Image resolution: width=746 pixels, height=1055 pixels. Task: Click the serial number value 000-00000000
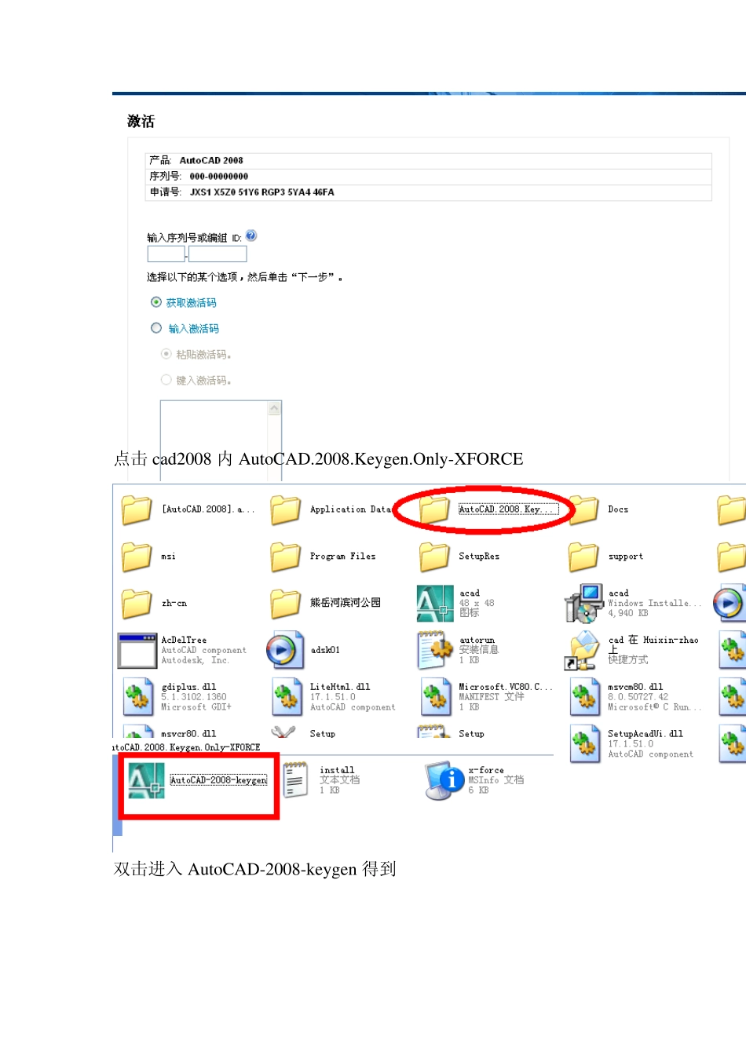tap(219, 177)
